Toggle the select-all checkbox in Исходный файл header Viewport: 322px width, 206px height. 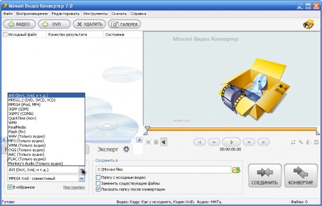click(x=5, y=35)
